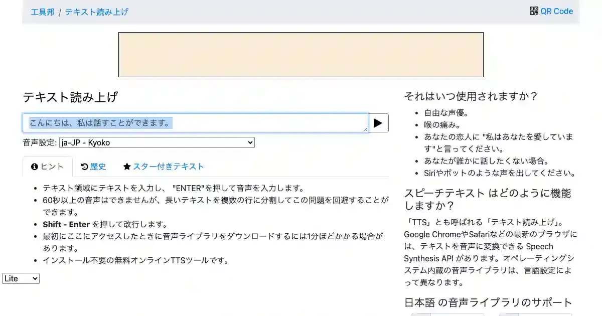Image resolution: width=602 pixels, height=316 pixels.
Task: Click the QR code icon in header
Action: point(534,11)
